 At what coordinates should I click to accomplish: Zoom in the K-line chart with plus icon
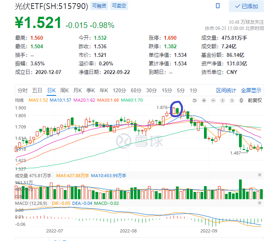(204, 100)
